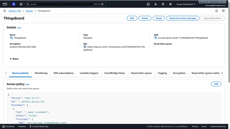This screenshot has height=129, width=230.
Task: Open the Amazon Q purple icon
Action: coord(14,4)
